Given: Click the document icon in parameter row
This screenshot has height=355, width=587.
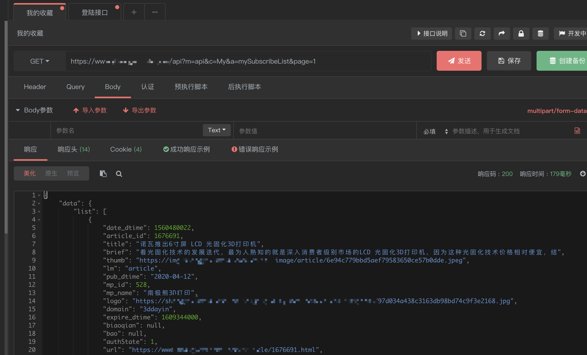Looking at the screenshot, I should click(x=577, y=131).
